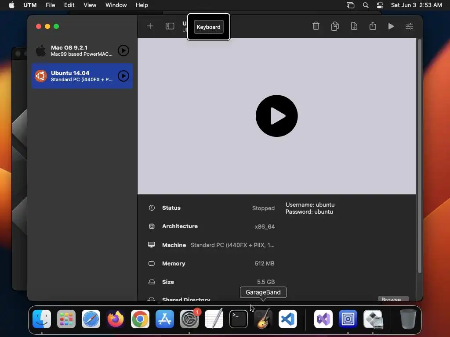450x337 pixels.
Task: Start Mac OS 9.2.1 via its play button
Action: (x=123, y=50)
